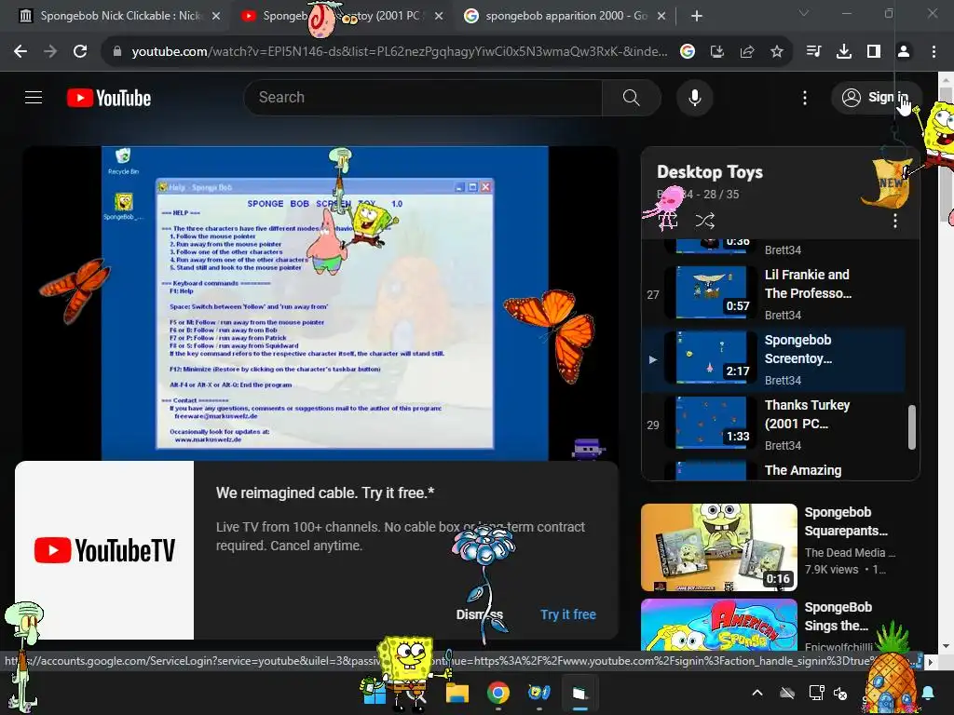Dismiss the YouTube TV promotion

point(480,614)
